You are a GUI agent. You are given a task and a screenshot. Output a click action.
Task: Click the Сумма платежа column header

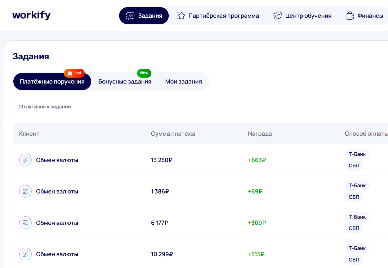(x=173, y=134)
